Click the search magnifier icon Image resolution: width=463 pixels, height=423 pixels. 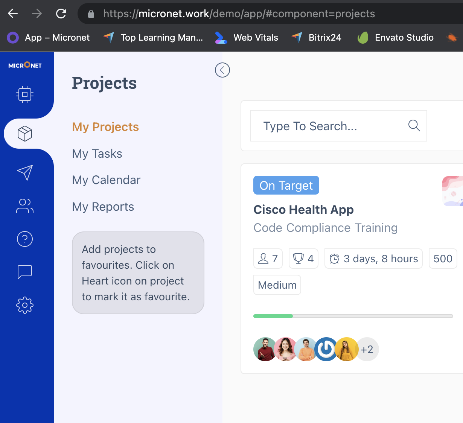pyautogui.click(x=414, y=125)
